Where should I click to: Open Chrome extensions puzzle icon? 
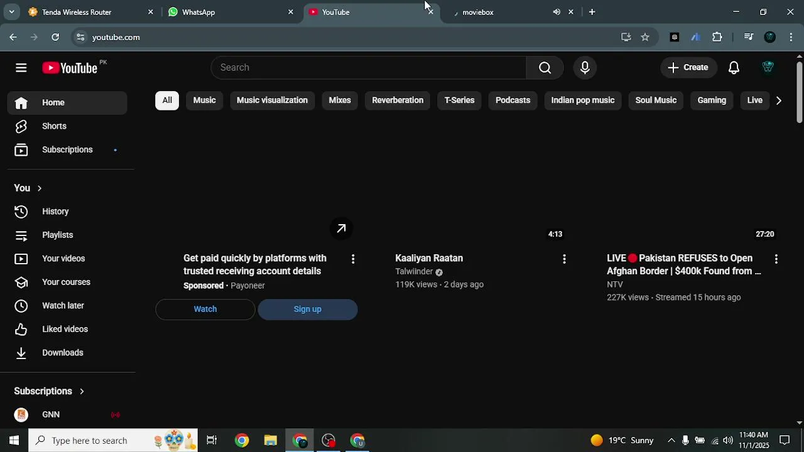(717, 37)
